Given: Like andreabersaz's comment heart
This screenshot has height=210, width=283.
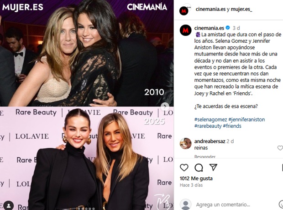Looking at the screenshot, I should [x=280, y=148].
